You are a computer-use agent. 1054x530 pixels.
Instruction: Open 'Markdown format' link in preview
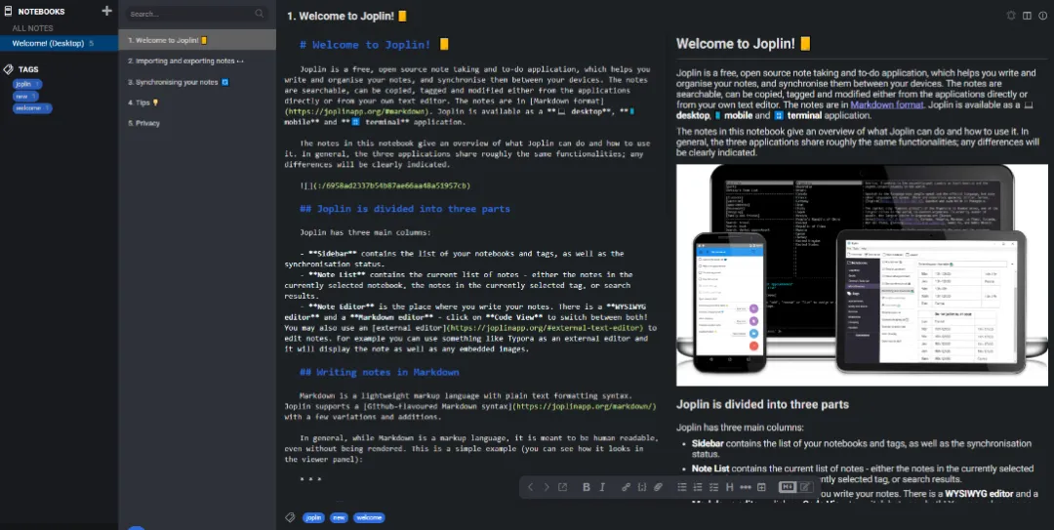pyautogui.click(x=886, y=104)
